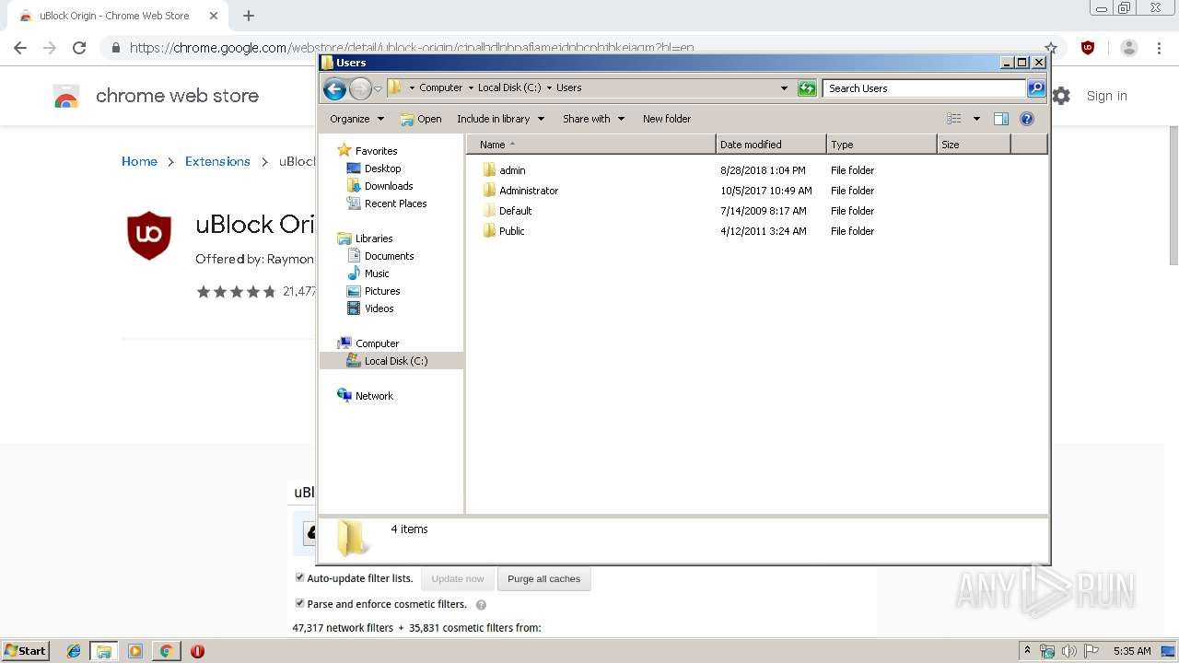Open the Chrome profile avatar icon

1129,48
